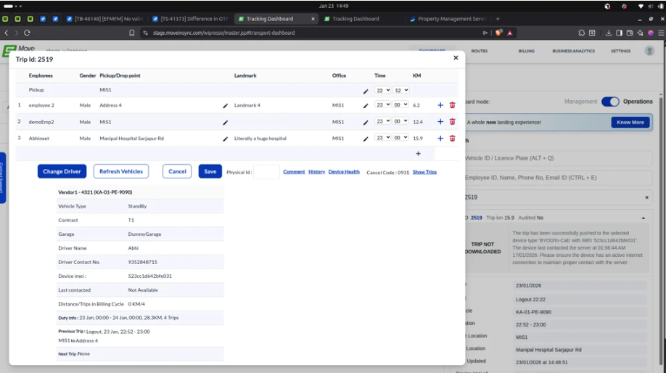
Task: Open the Billing menu
Action: 526,52
